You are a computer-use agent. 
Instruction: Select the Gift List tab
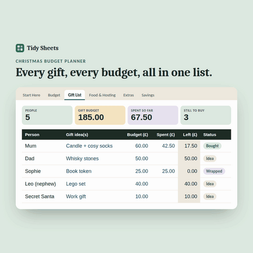click(x=74, y=95)
